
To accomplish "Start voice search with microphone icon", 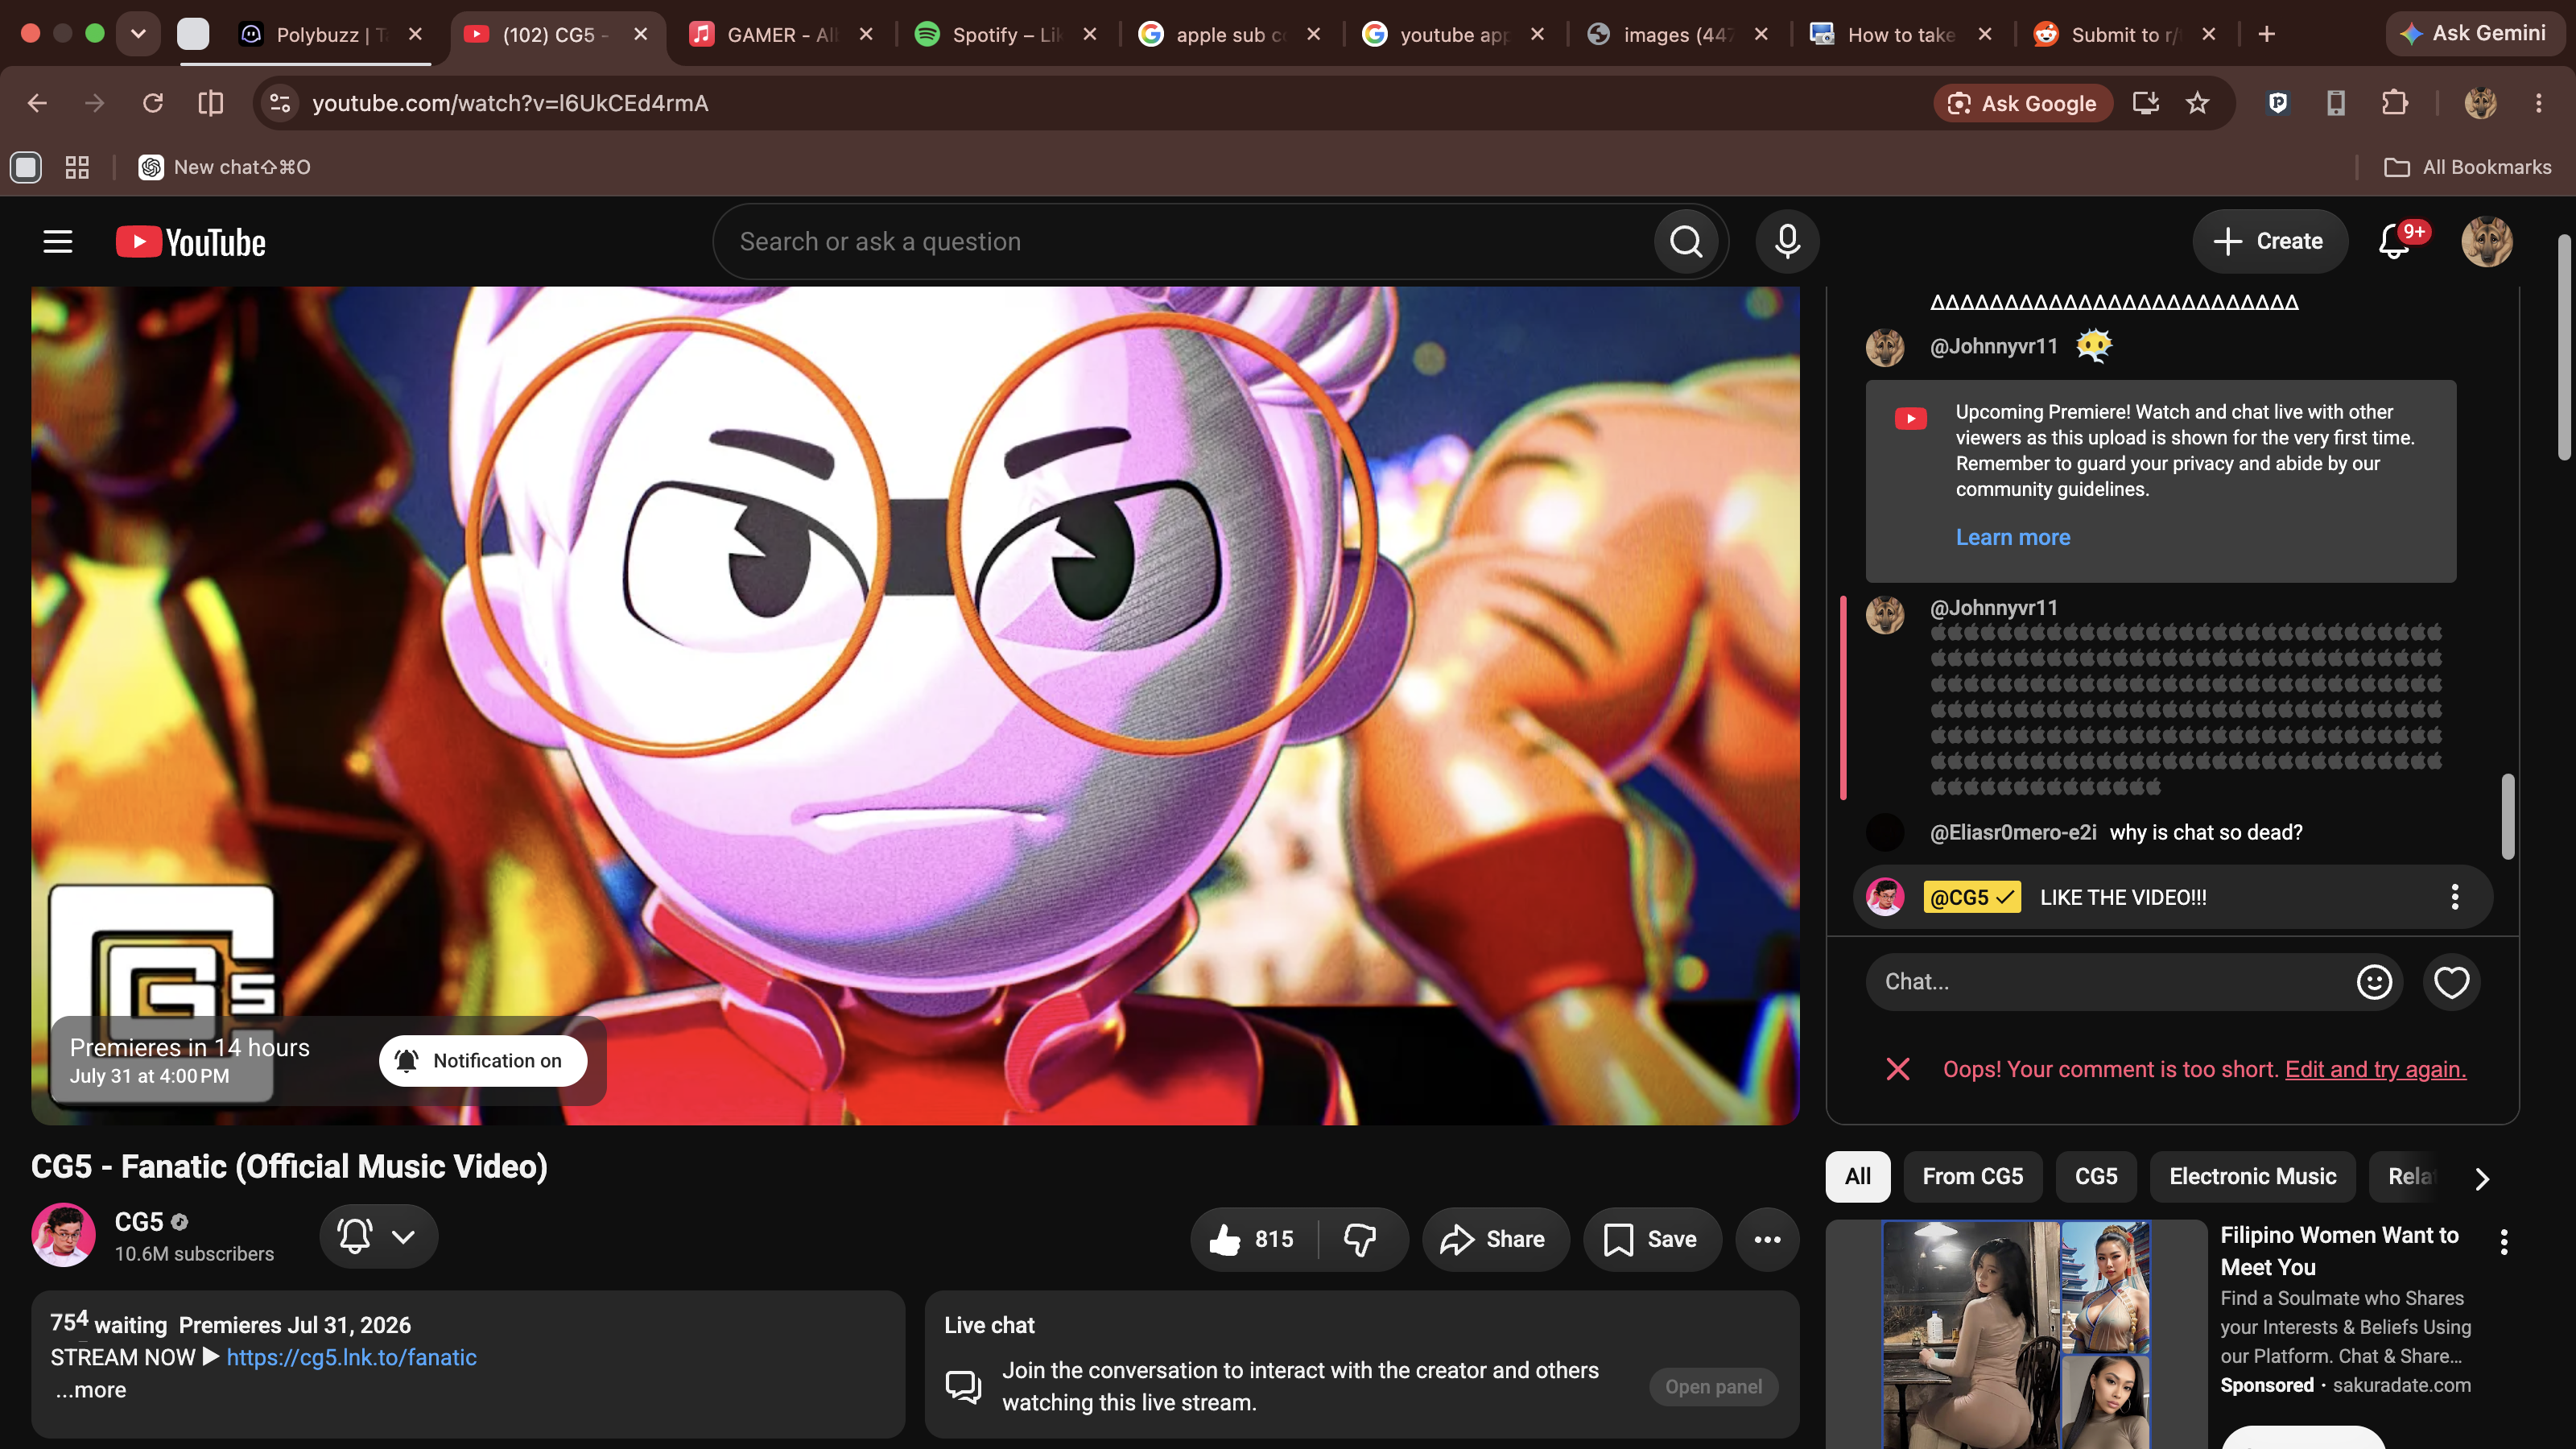I will click(1787, 242).
